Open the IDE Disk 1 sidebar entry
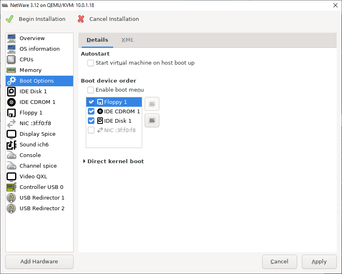342x274 pixels. (40, 92)
